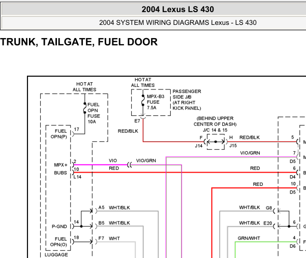The image size is (306, 258).
Task: Click the 'E20' connector label
Action: point(267,223)
